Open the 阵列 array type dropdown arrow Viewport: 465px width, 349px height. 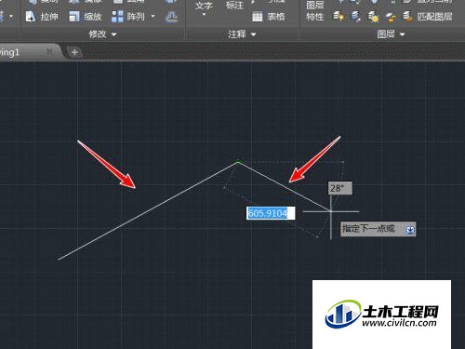coord(153,16)
